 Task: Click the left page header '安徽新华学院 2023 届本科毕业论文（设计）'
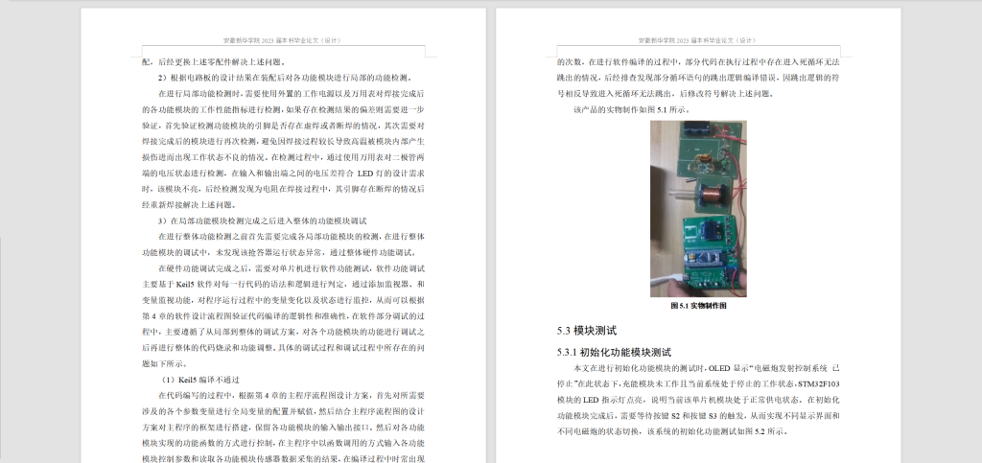283,40
